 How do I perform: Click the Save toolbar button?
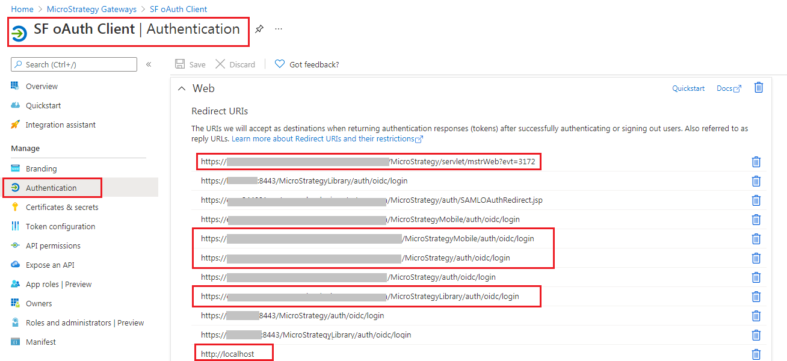(x=190, y=64)
